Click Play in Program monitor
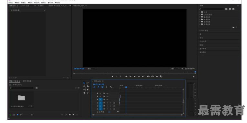This screenshot has height=123, width=247. pos(135,77)
